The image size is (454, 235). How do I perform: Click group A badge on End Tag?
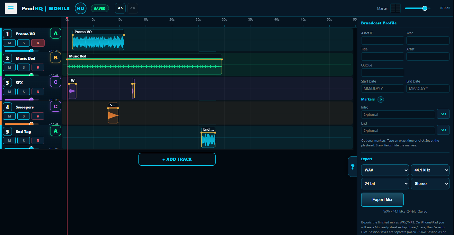pos(56,131)
